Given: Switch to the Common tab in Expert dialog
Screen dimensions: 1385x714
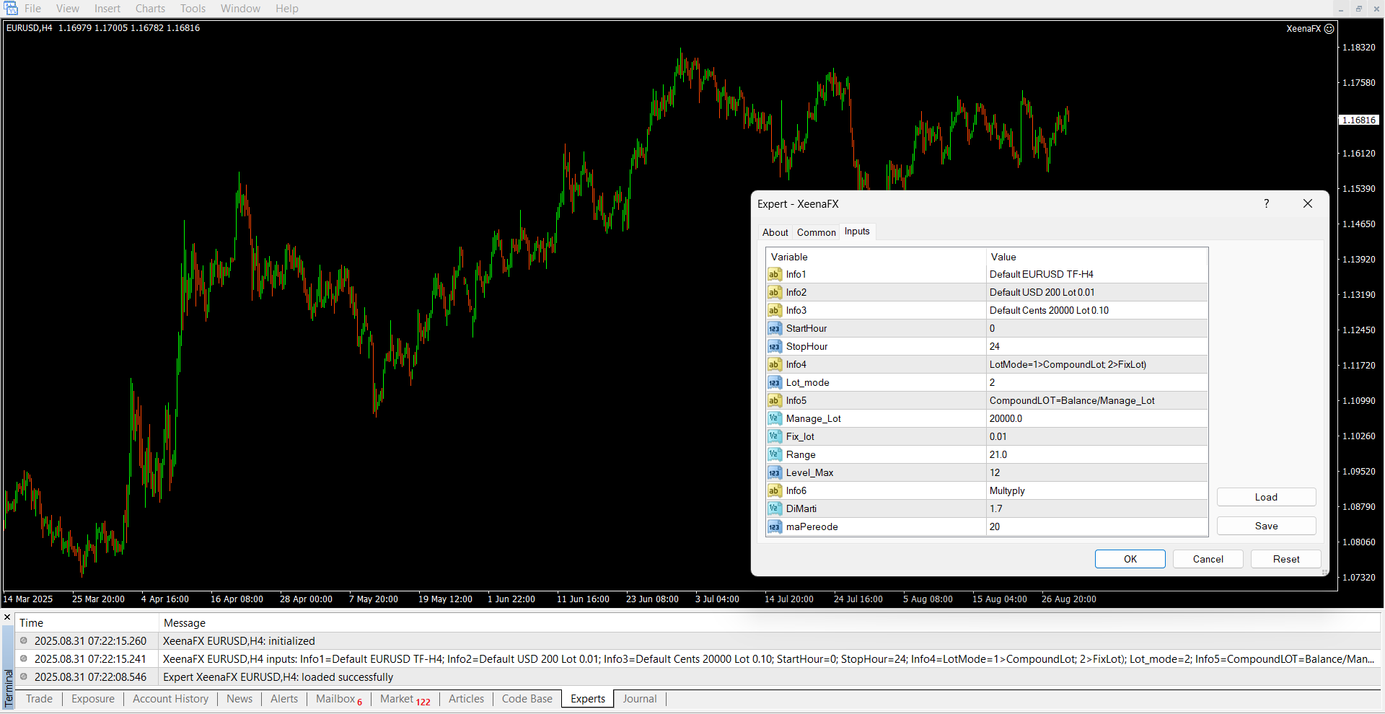Looking at the screenshot, I should 816,232.
